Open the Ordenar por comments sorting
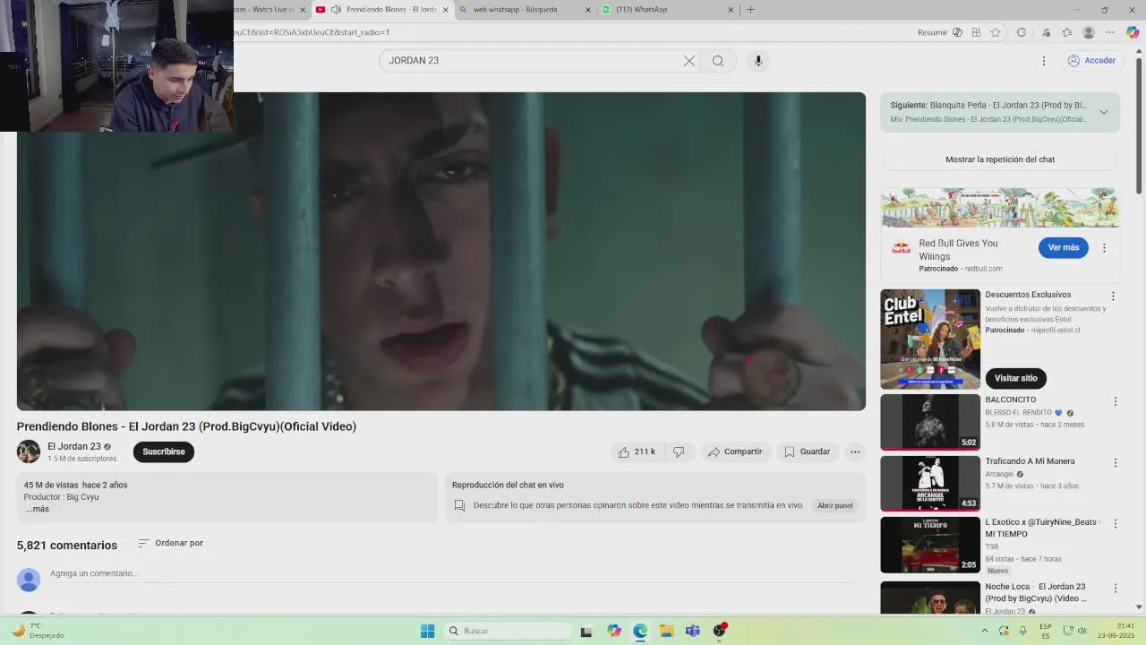Viewport: 1146px width, 645px height. coord(170,543)
